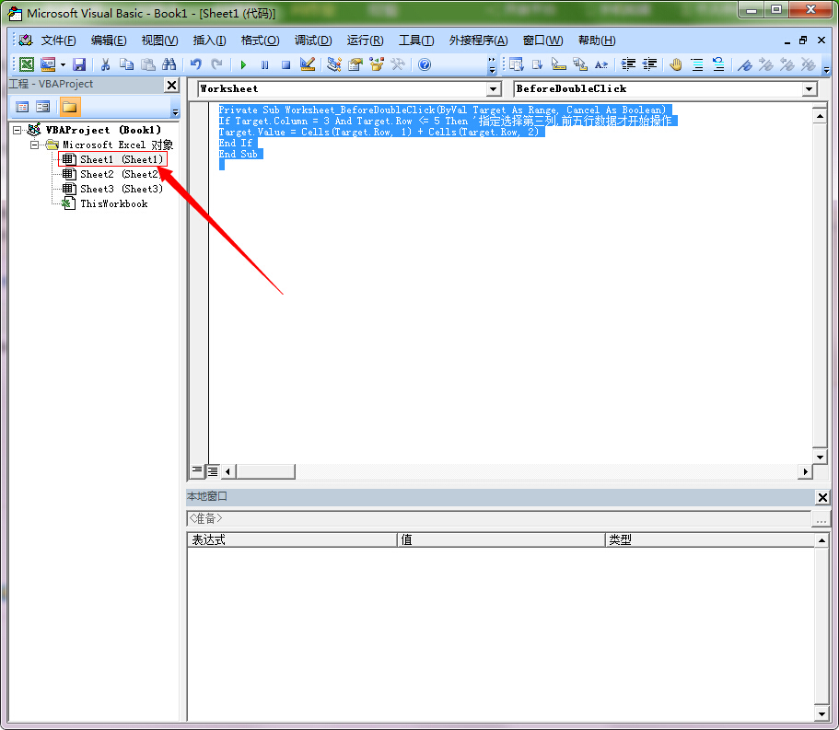Undo the last edit
The image size is (839, 730).
[x=196, y=64]
